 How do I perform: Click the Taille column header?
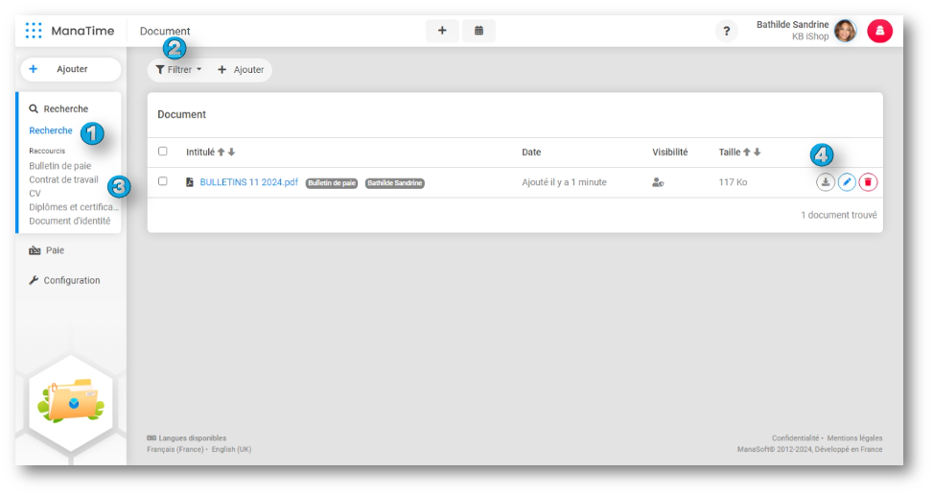pyautogui.click(x=730, y=153)
